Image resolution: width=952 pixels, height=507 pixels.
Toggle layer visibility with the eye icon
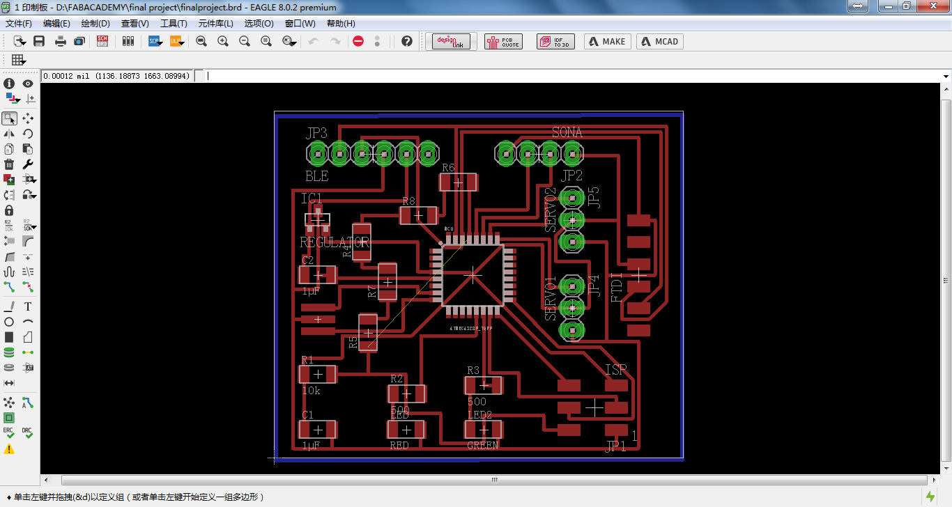[28, 84]
